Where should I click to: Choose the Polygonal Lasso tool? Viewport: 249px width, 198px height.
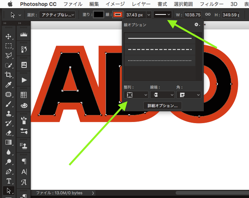click(9, 56)
